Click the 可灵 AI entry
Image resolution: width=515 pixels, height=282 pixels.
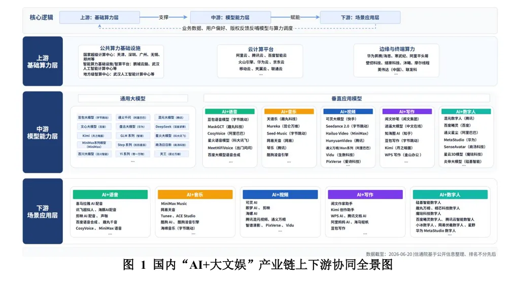(x=252, y=203)
